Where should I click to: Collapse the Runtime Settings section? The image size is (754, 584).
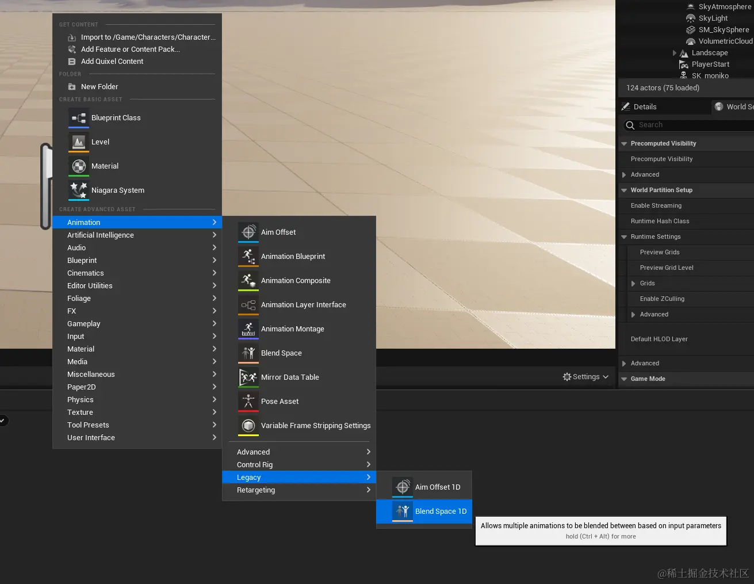(624, 236)
